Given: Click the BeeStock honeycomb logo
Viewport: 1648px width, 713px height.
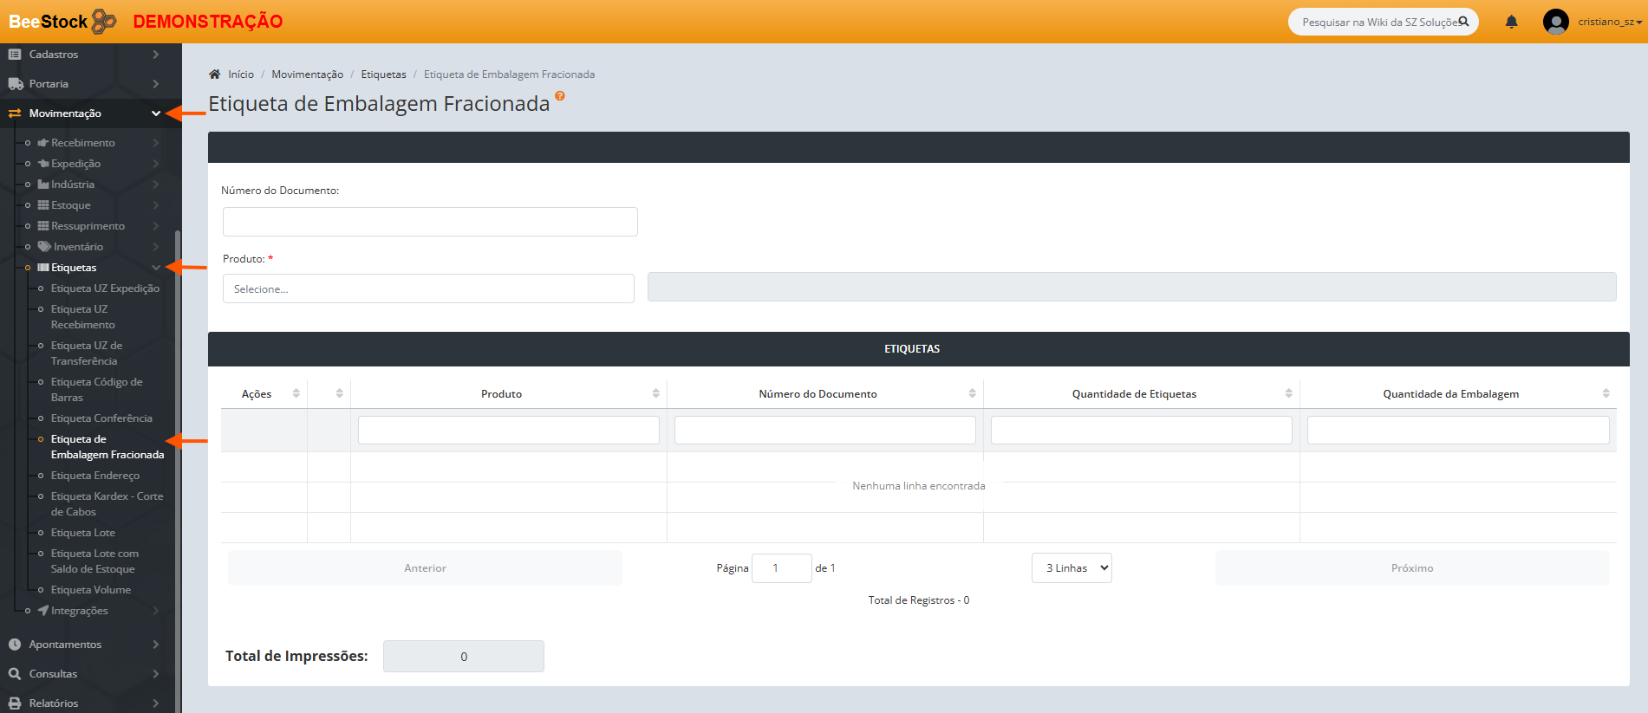Looking at the screenshot, I should coord(104,21).
